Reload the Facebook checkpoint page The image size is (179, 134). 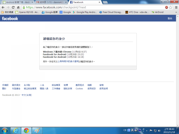click(x=13, y=8)
